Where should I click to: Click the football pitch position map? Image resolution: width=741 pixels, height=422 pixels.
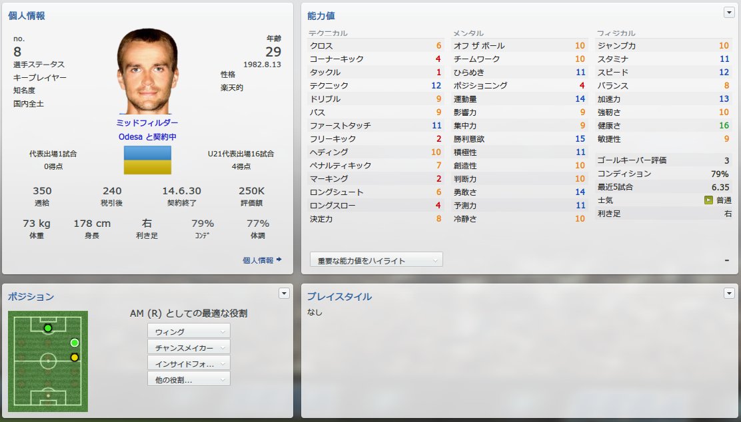pos(48,361)
